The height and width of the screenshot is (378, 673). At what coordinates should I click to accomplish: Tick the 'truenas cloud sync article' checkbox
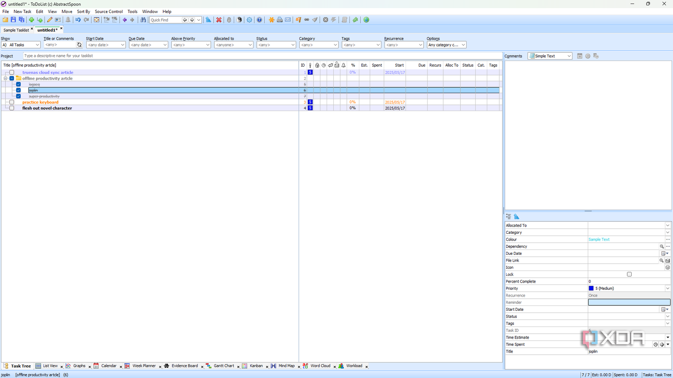click(x=12, y=72)
